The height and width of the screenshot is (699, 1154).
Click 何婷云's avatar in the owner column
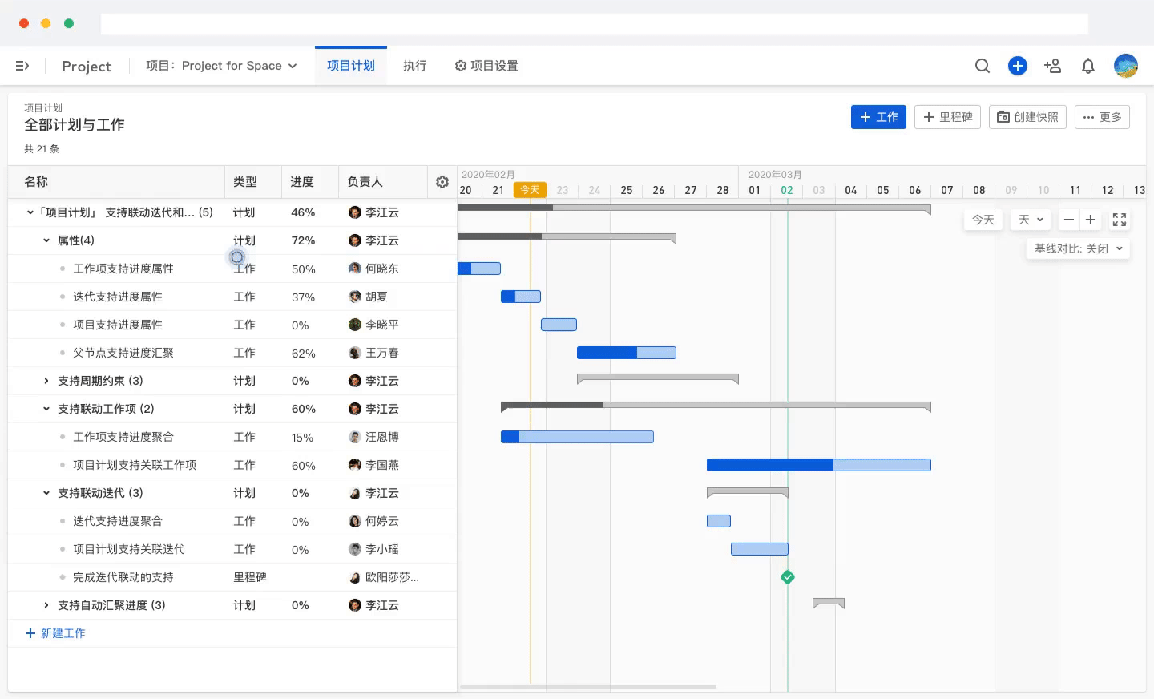(x=355, y=521)
